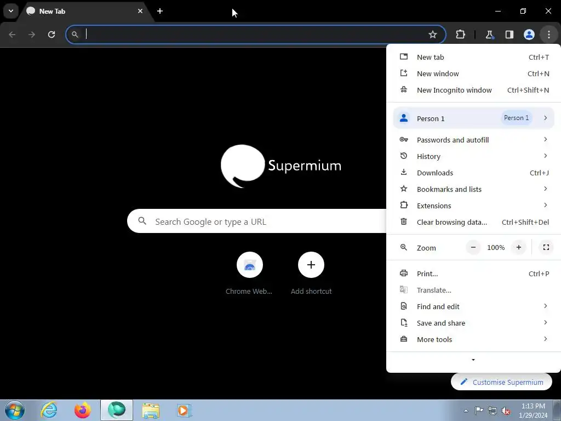561x421 pixels.
Task: Show hidden system tray icons arrow
Action: click(x=466, y=411)
